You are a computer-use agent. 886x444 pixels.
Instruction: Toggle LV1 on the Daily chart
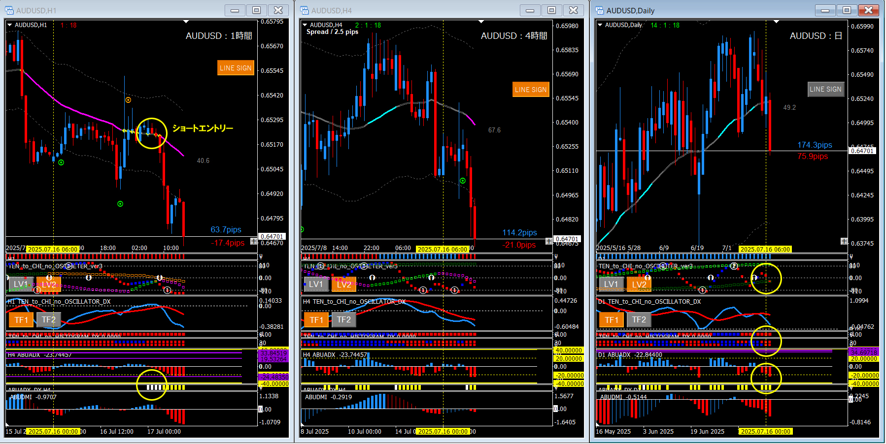point(612,284)
